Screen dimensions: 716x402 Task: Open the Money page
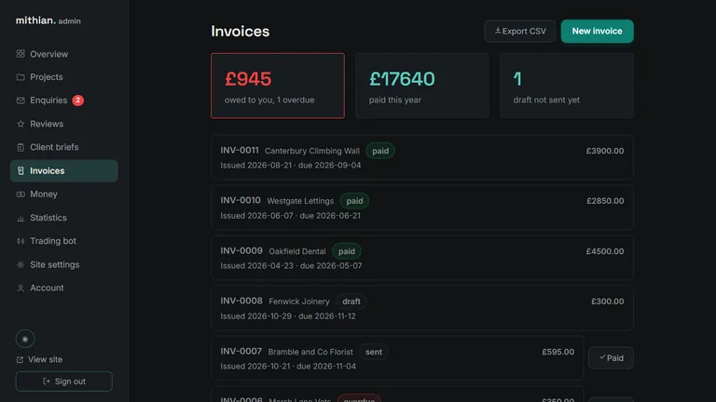coord(64,194)
